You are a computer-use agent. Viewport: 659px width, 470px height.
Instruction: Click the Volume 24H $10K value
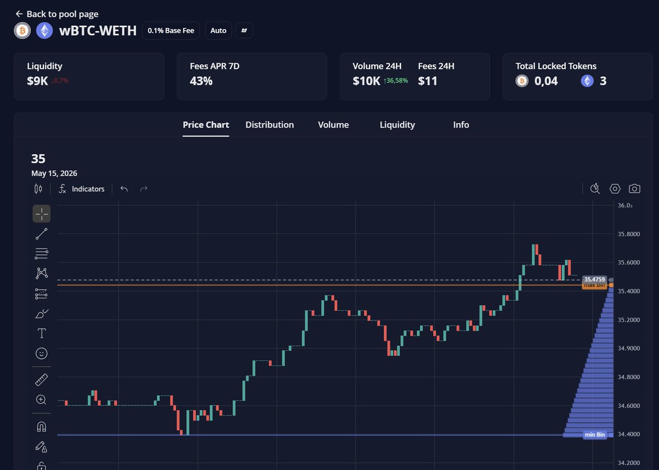pos(366,81)
